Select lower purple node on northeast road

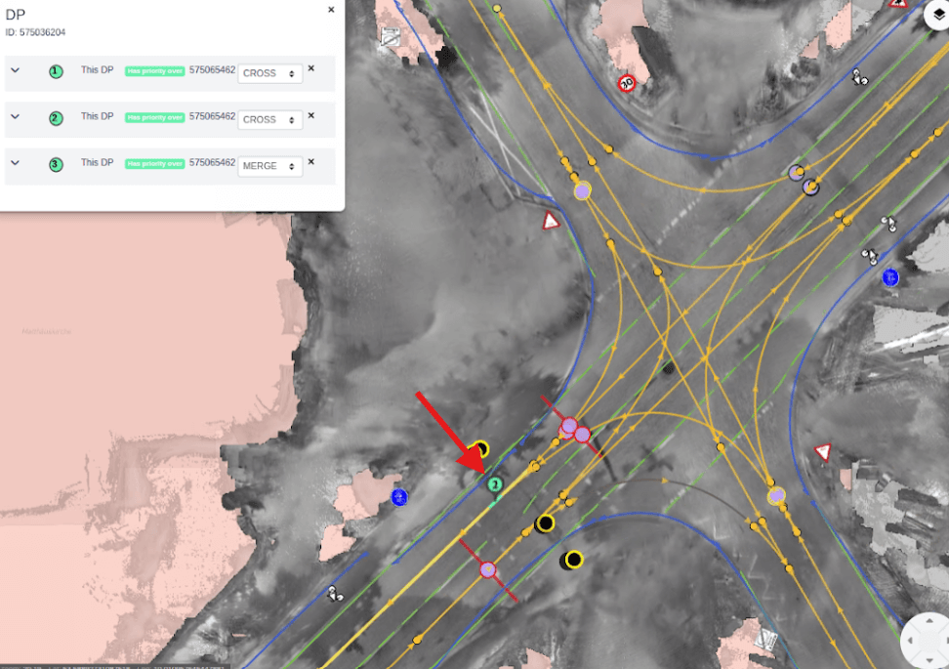(811, 188)
